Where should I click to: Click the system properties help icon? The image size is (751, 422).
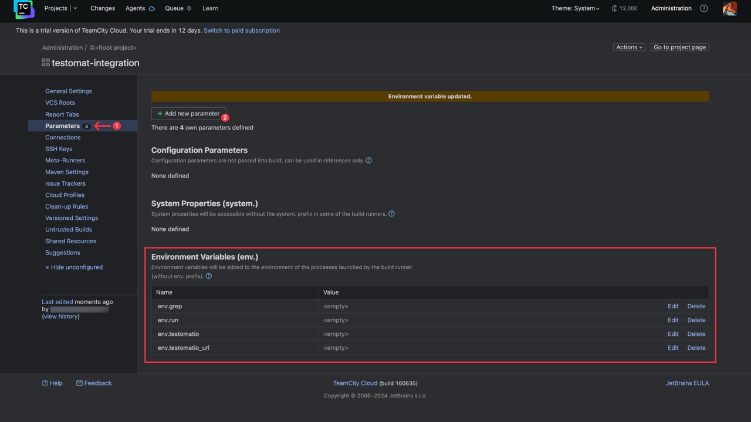391,213
